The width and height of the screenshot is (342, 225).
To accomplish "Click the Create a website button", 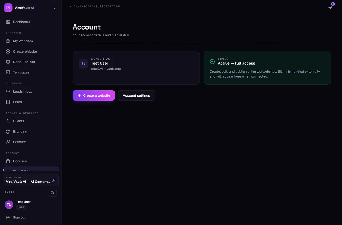I will [94, 95].
